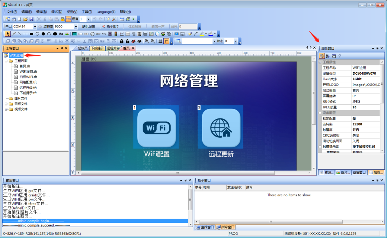Open the COM34 serial port dropdown
The height and width of the screenshot is (238, 387).
[34, 27]
